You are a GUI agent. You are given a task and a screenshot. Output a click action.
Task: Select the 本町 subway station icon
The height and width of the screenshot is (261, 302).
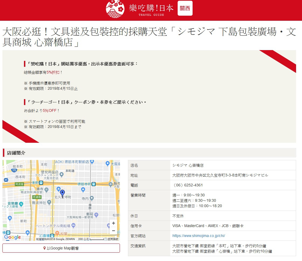pyautogui.click(x=41, y=183)
